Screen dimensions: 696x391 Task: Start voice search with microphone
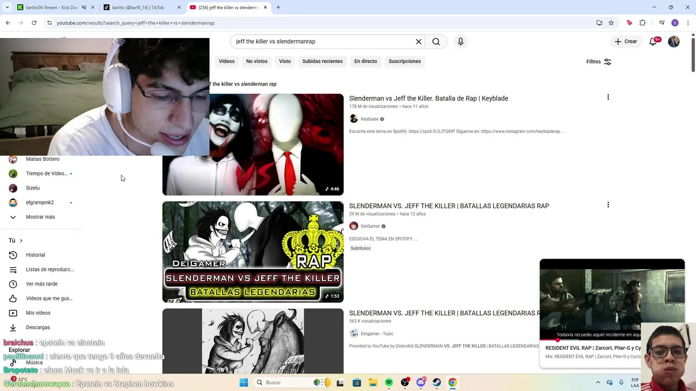[x=461, y=41]
